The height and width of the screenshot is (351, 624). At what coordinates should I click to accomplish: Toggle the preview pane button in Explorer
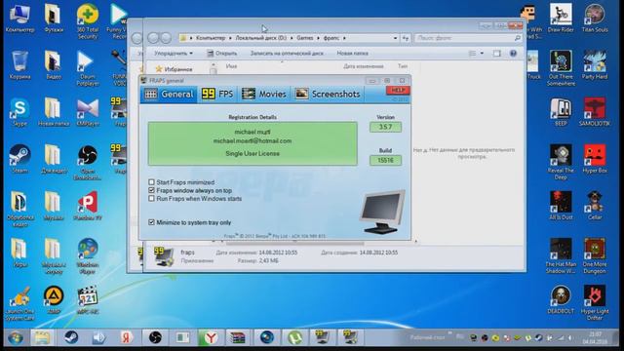[496, 54]
